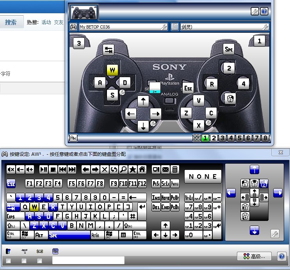The width and height of the screenshot is (290, 270).
Task: Tick checkbox under the toggle icon
Action: [x=8, y=261]
